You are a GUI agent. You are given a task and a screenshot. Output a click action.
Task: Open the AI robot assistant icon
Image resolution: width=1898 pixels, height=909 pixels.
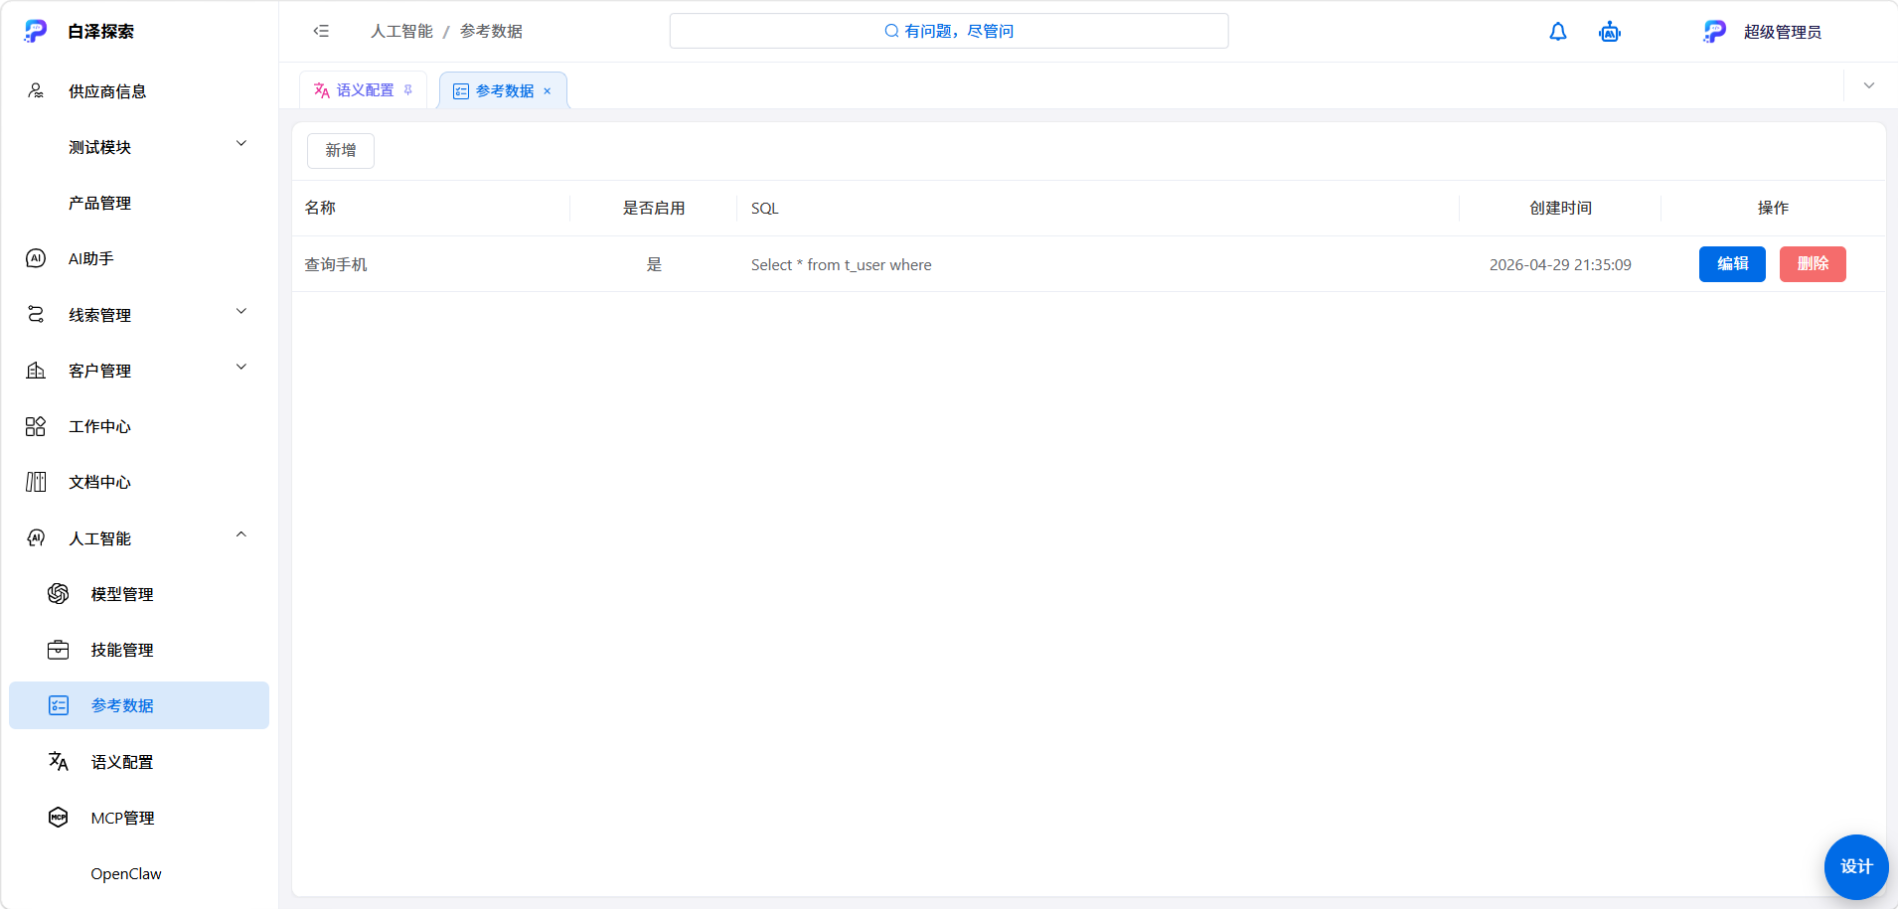click(x=1610, y=32)
